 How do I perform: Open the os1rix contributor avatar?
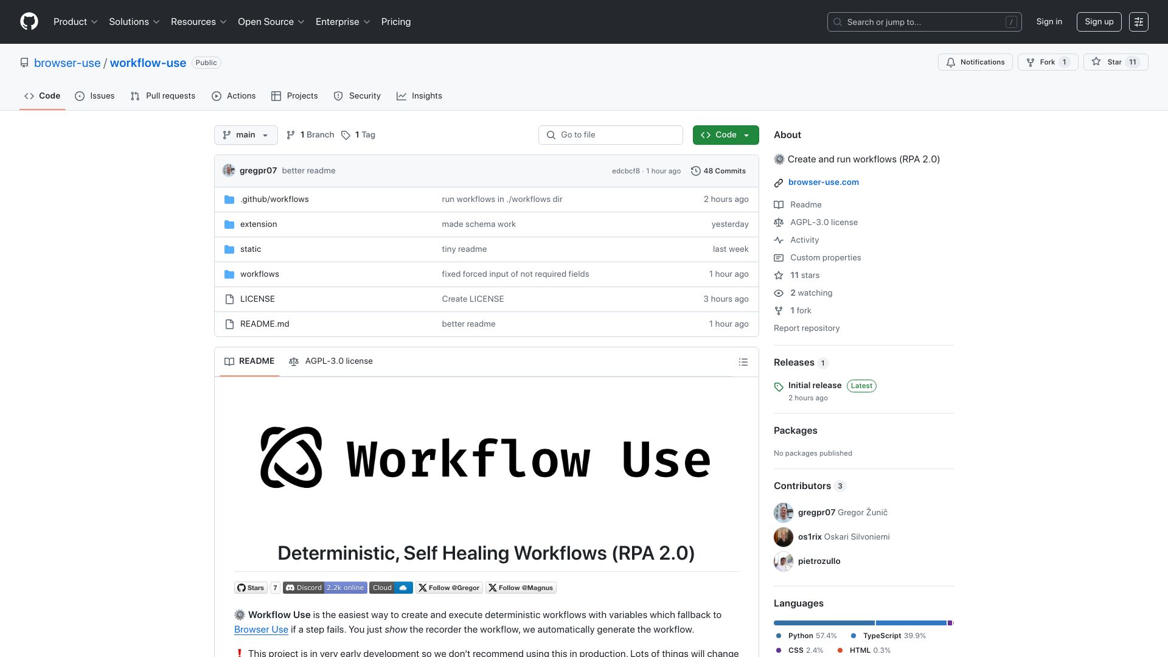pos(784,537)
